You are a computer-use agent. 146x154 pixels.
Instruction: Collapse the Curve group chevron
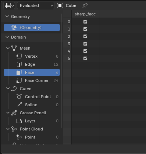8,89
